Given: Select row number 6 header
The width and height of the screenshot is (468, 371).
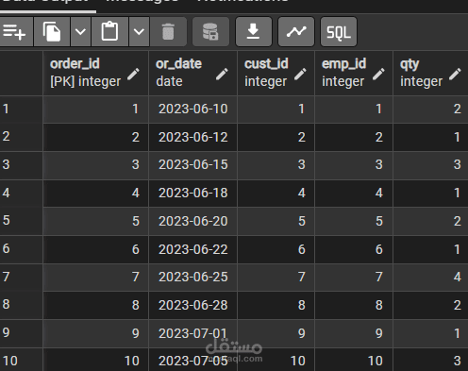Looking at the screenshot, I should (21, 249).
